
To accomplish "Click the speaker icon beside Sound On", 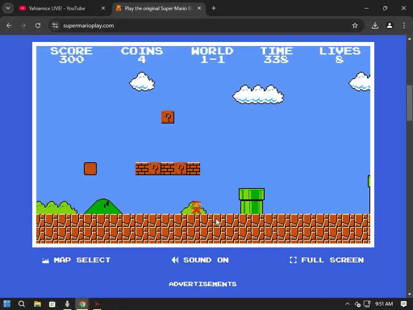I will [175, 260].
